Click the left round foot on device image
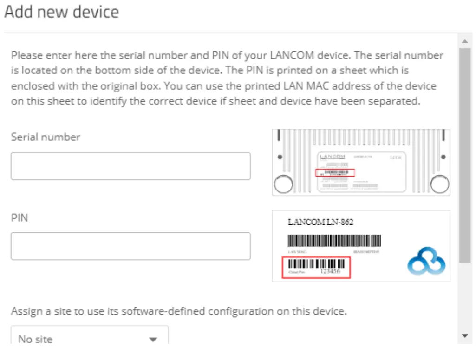The width and height of the screenshot is (476, 348). point(283,185)
